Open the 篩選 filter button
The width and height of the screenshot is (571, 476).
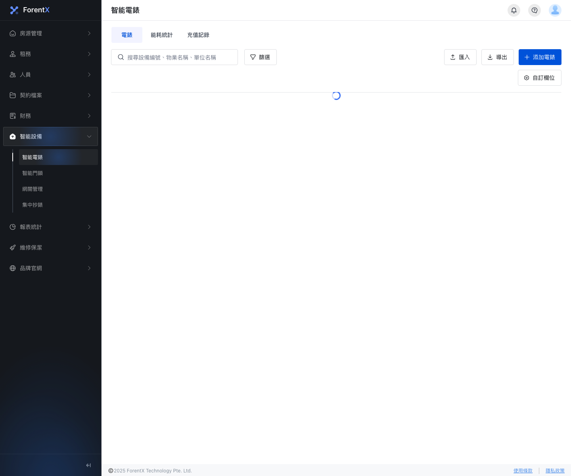click(x=261, y=57)
